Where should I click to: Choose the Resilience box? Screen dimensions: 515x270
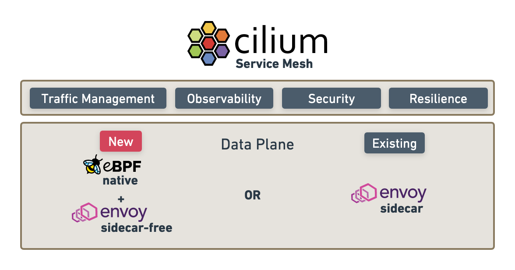click(x=438, y=98)
